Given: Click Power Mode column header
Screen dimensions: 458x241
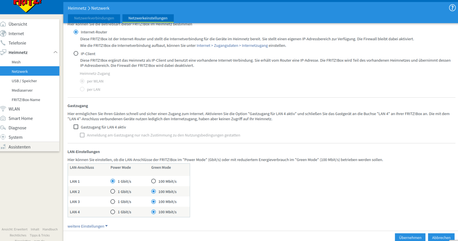Looking at the screenshot, I should click(121, 167).
